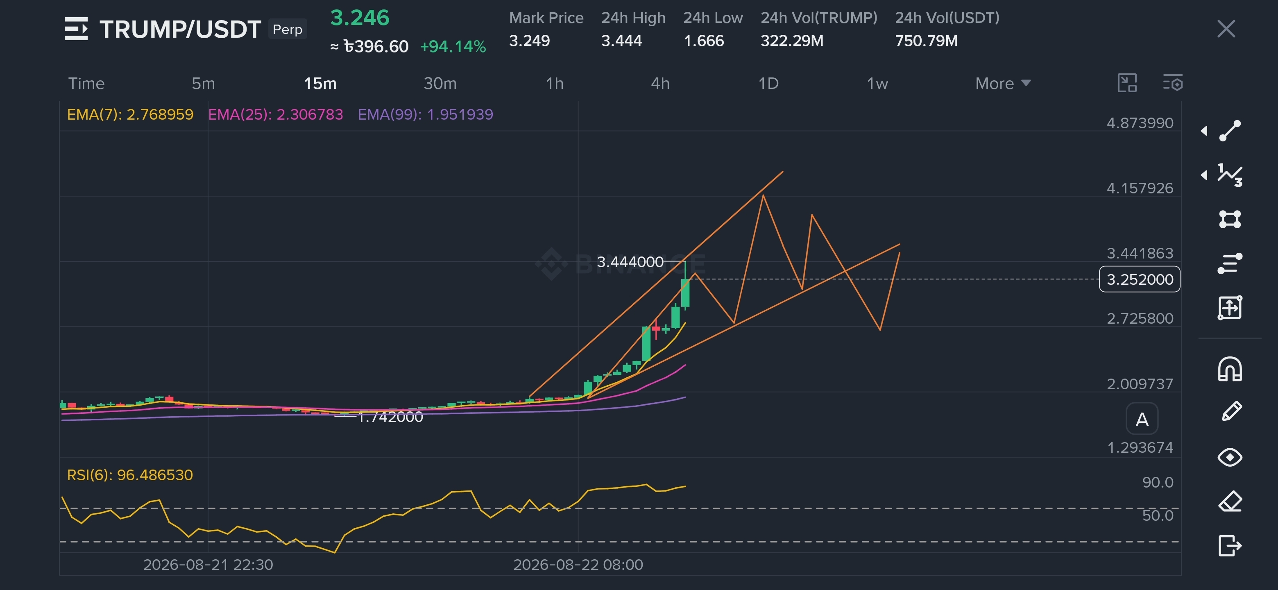Click the EMA(7) indicator label
1278x590 pixels.
[x=130, y=115]
